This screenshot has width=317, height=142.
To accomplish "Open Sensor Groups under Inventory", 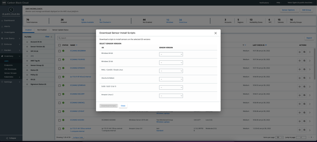I will [10, 73].
